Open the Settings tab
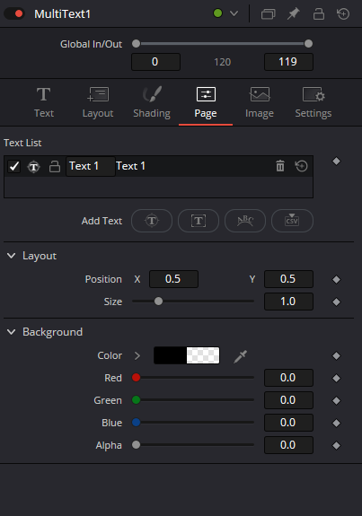 [313, 102]
